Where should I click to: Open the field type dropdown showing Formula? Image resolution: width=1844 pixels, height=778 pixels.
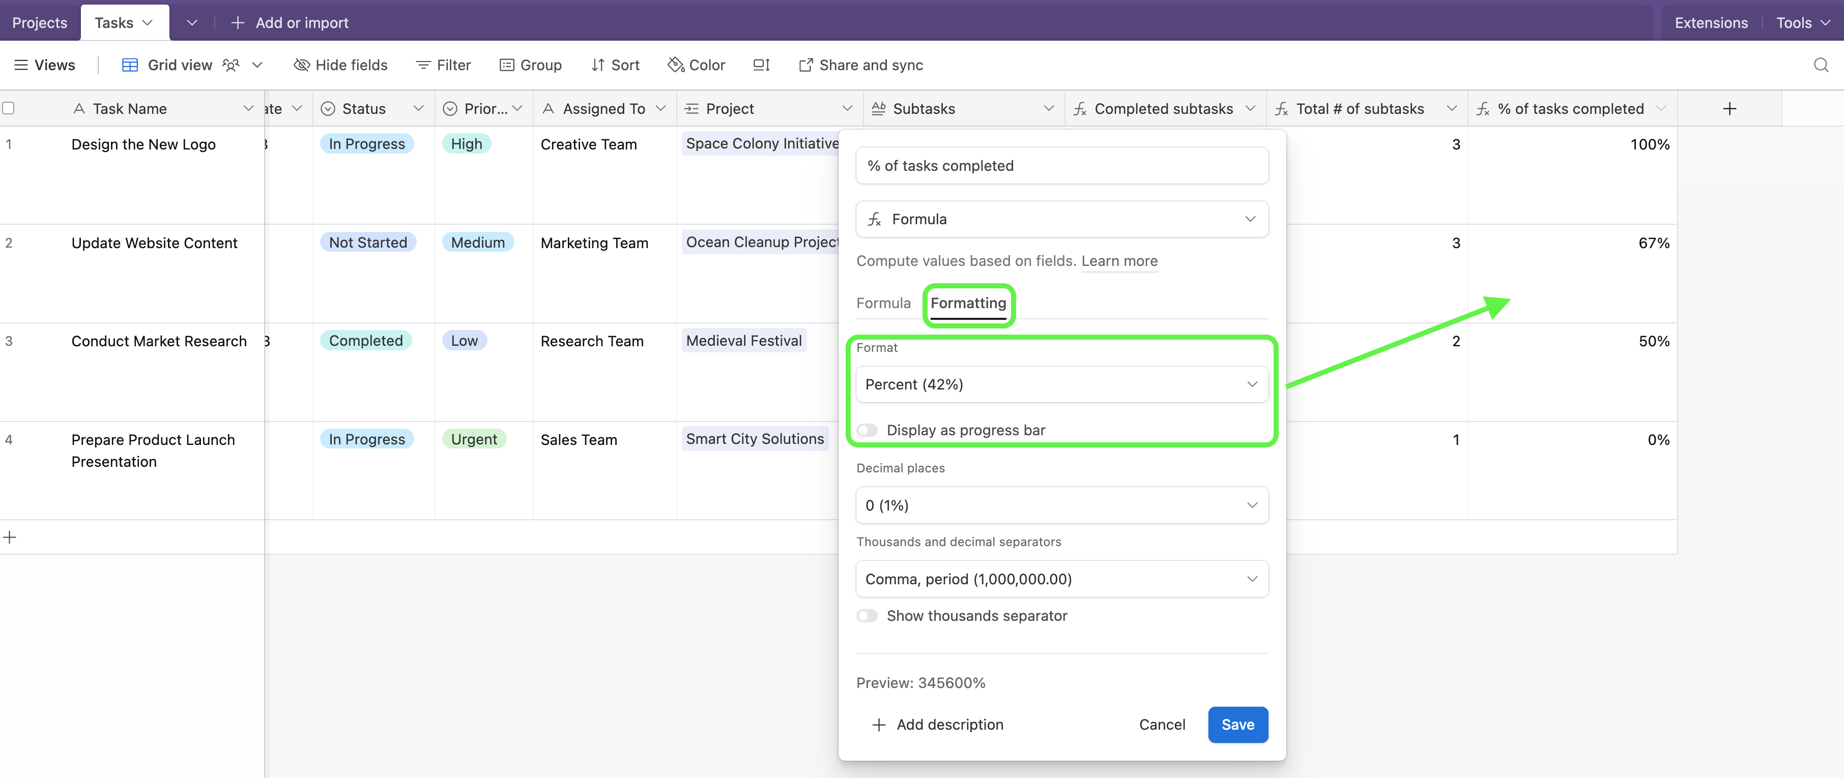(1061, 219)
